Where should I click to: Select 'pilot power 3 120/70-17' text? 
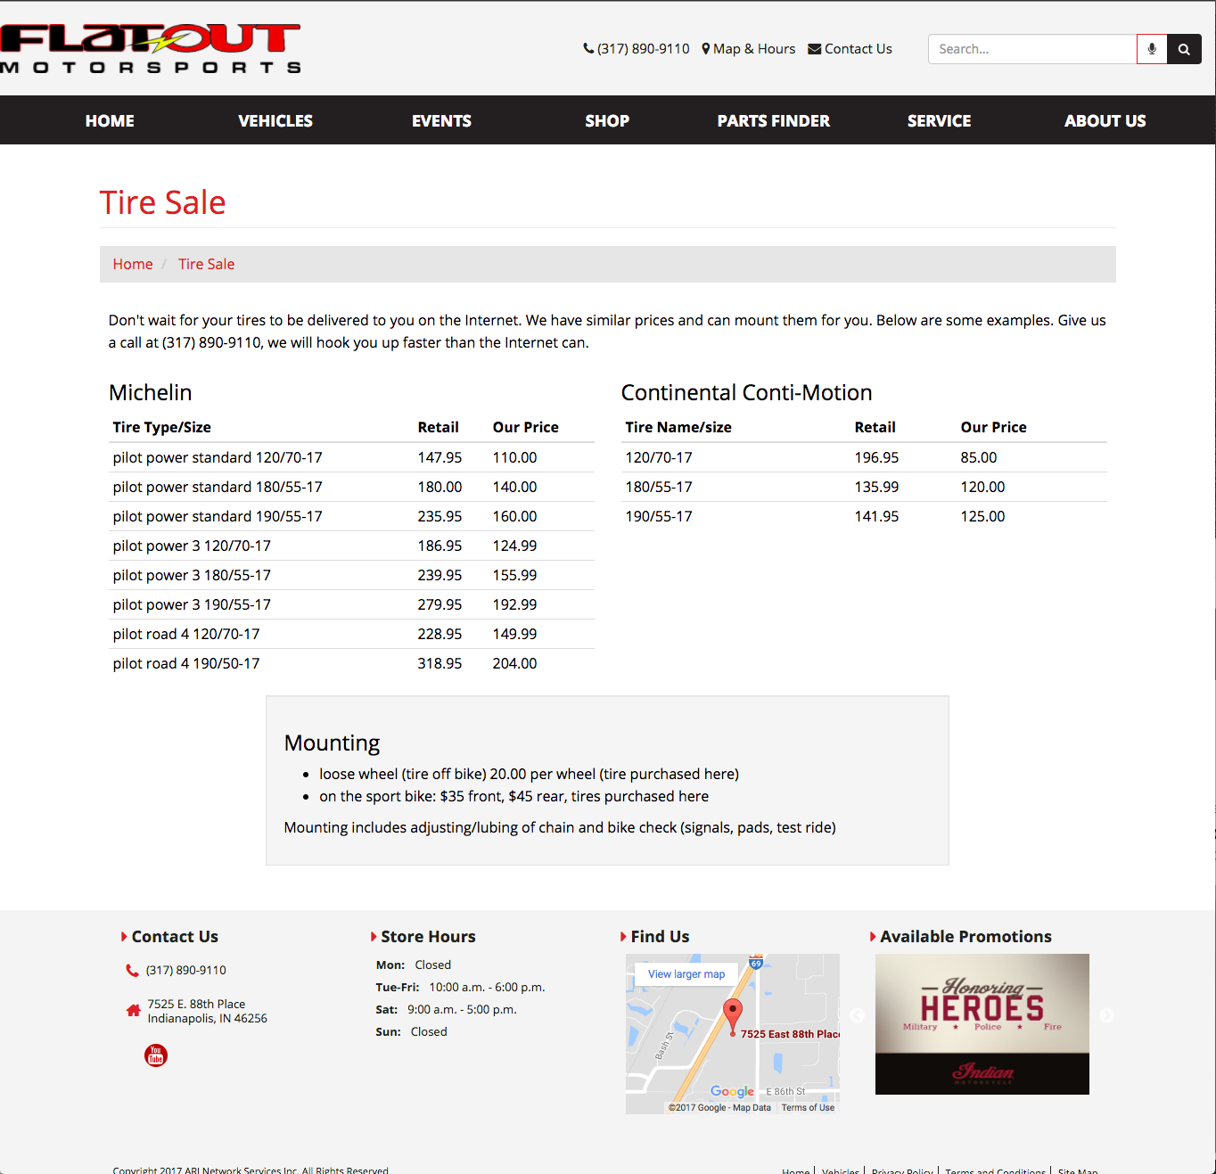point(192,546)
